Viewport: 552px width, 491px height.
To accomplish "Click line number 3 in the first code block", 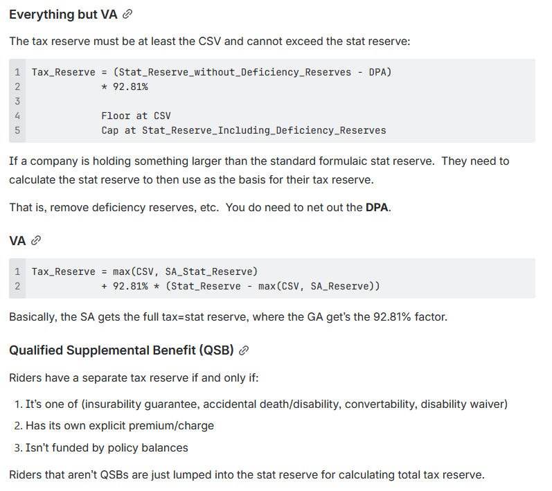I will pyautogui.click(x=17, y=101).
